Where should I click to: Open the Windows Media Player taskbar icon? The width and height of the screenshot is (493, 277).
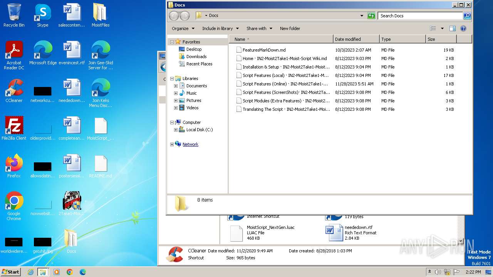pyautogui.click(x=57, y=272)
